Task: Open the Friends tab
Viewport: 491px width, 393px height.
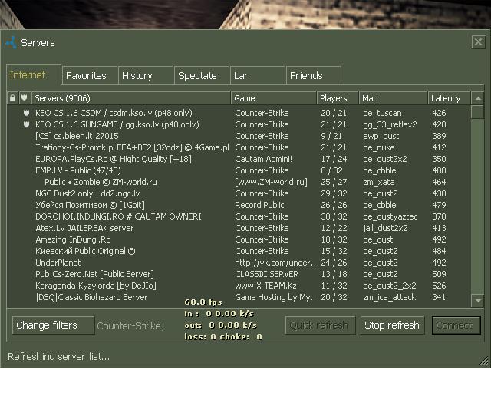Action: tap(314, 75)
